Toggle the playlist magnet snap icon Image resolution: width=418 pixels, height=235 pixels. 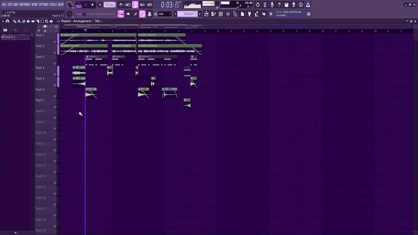8,21
